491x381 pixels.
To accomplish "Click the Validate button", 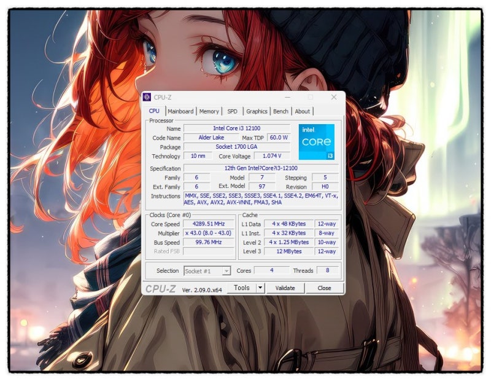I will (x=285, y=288).
